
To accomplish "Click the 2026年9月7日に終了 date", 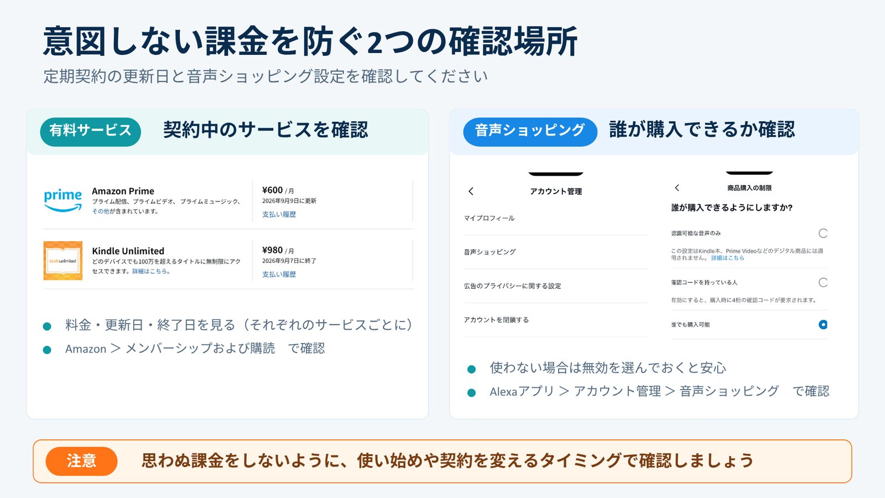I will [289, 261].
